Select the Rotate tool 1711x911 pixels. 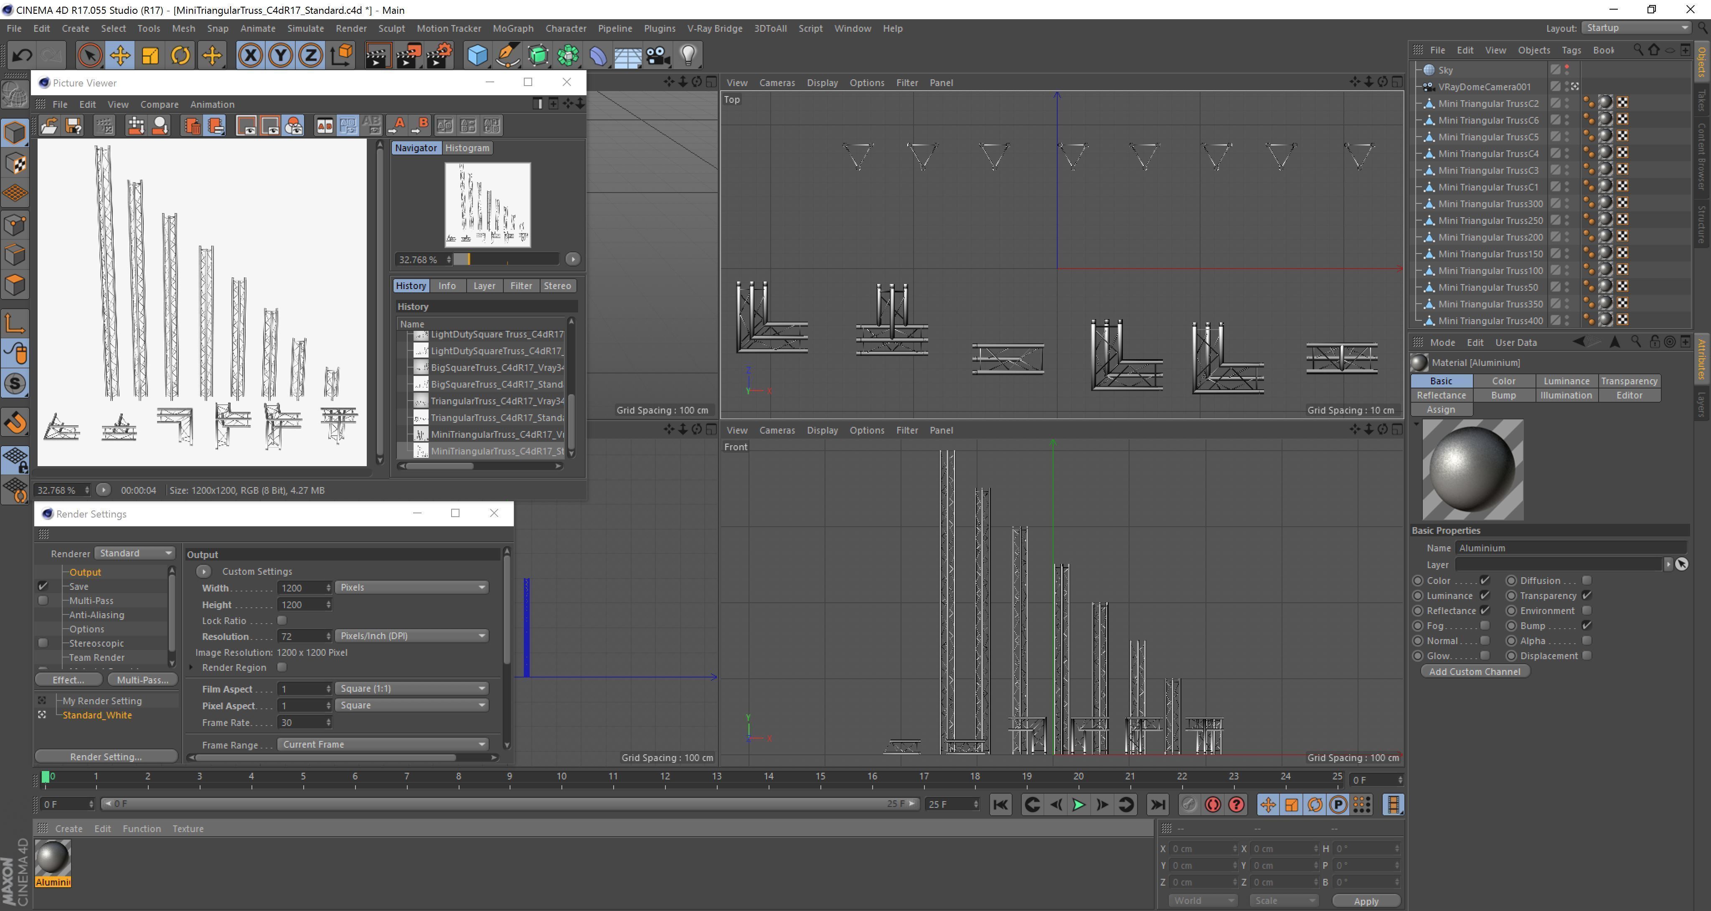[180, 55]
